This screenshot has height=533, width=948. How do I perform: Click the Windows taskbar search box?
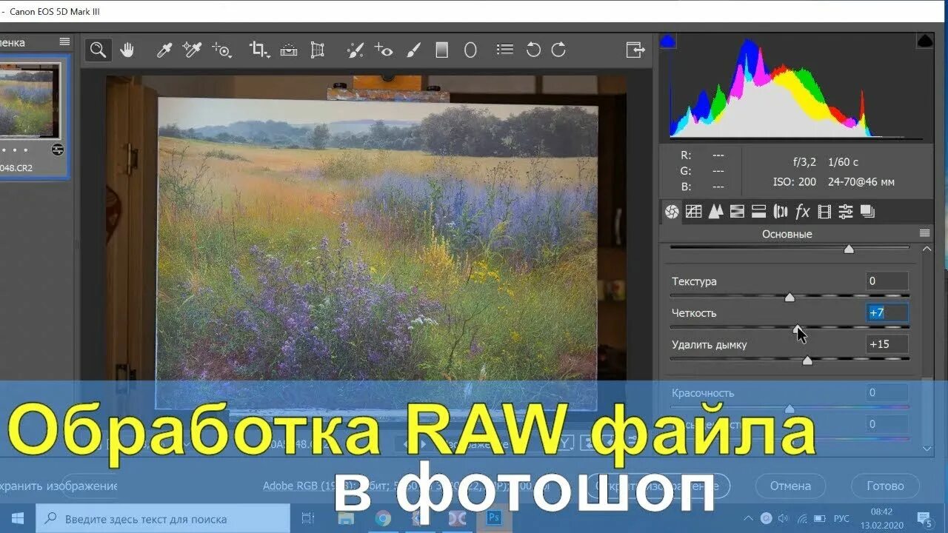(163, 518)
